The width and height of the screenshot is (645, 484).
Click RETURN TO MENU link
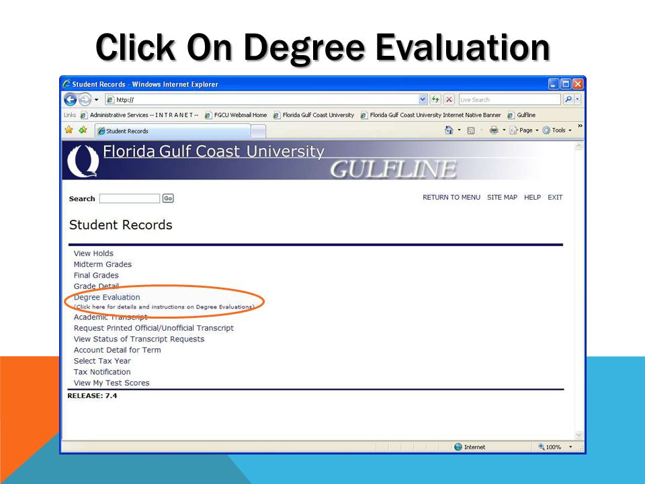[x=451, y=198]
